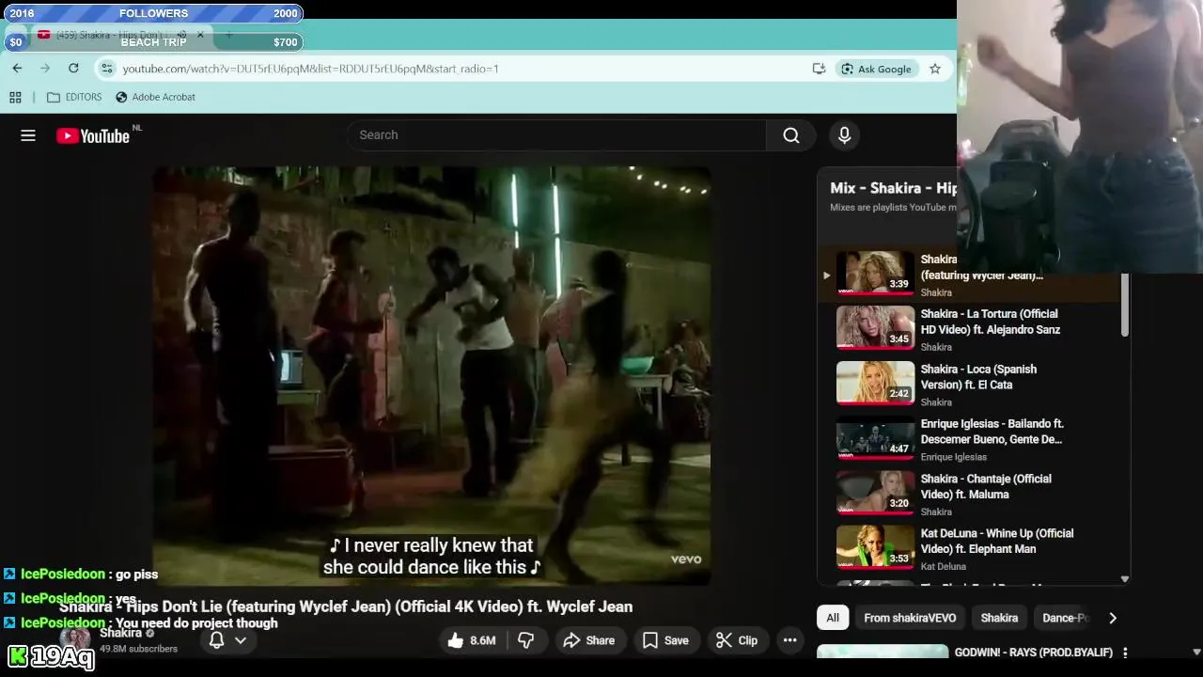Open more actions ellipsis under video
Viewport: 1203px width, 677px height.
click(x=790, y=640)
